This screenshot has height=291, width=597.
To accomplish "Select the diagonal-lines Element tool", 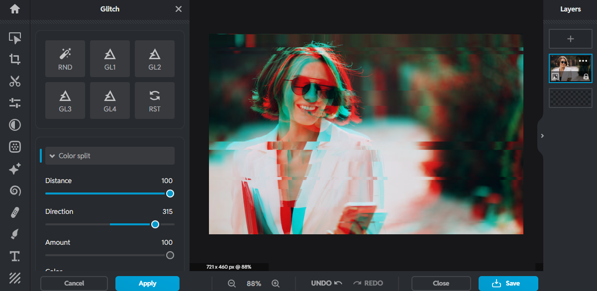I will [15, 278].
